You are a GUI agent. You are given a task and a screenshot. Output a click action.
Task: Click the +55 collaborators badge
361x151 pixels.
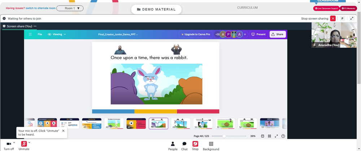pyautogui.click(x=217, y=34)
